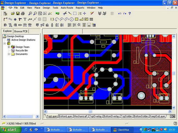
Task: Click the Place Pad tool icon
Action: coord(15,19)
